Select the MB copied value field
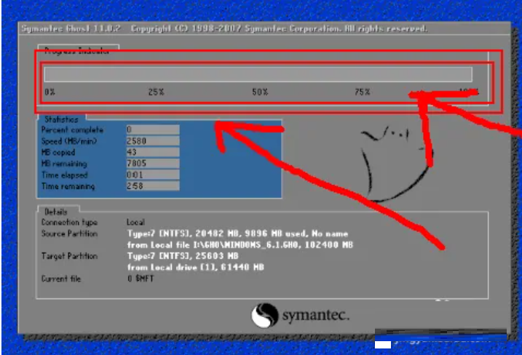 (152, 152)
